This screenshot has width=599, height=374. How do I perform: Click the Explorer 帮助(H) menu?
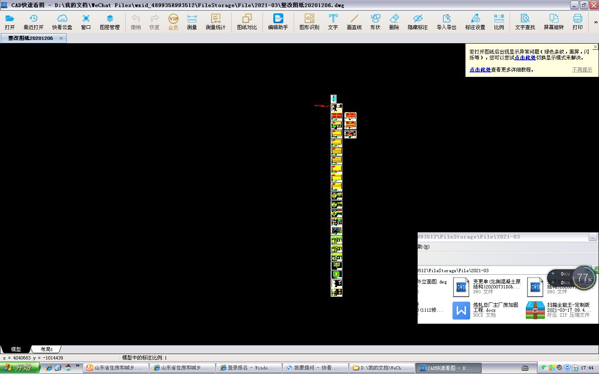[x=423, y=247]
